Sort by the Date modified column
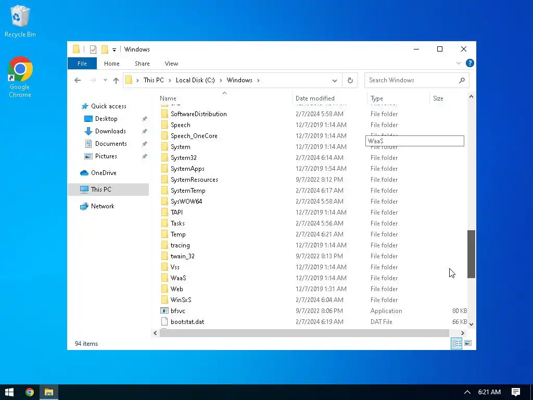Image resolution: width=533 pixels, height=400 pixels. 315,98
